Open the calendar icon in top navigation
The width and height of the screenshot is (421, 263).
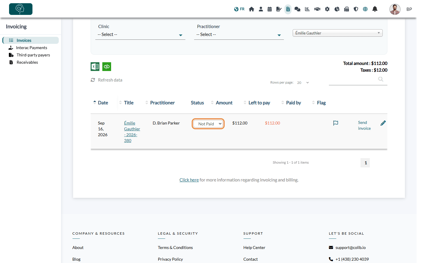tap(270, 9)
